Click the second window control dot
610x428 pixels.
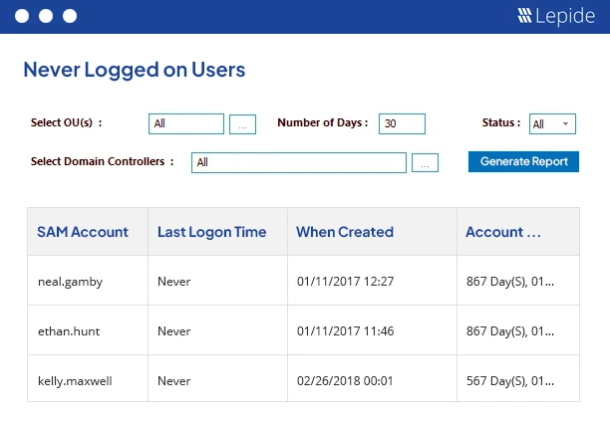tap(45, 17)
